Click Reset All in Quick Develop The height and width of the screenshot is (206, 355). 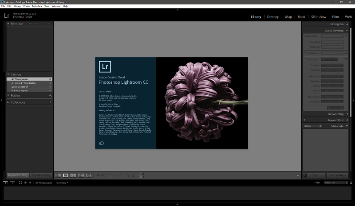(335, 108)
